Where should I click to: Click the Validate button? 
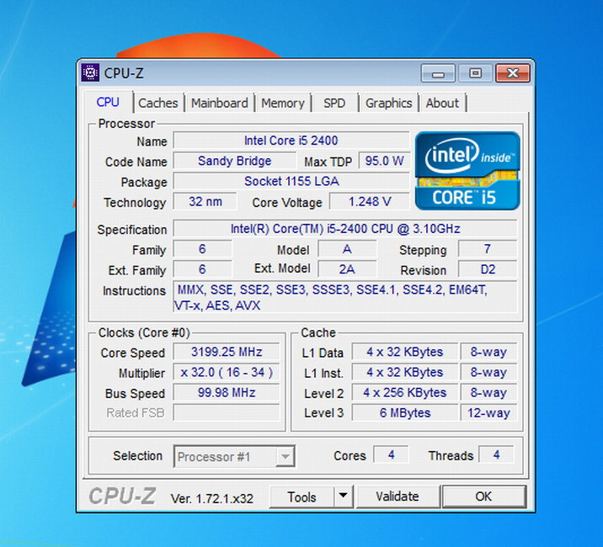click(x=398, y=497)
